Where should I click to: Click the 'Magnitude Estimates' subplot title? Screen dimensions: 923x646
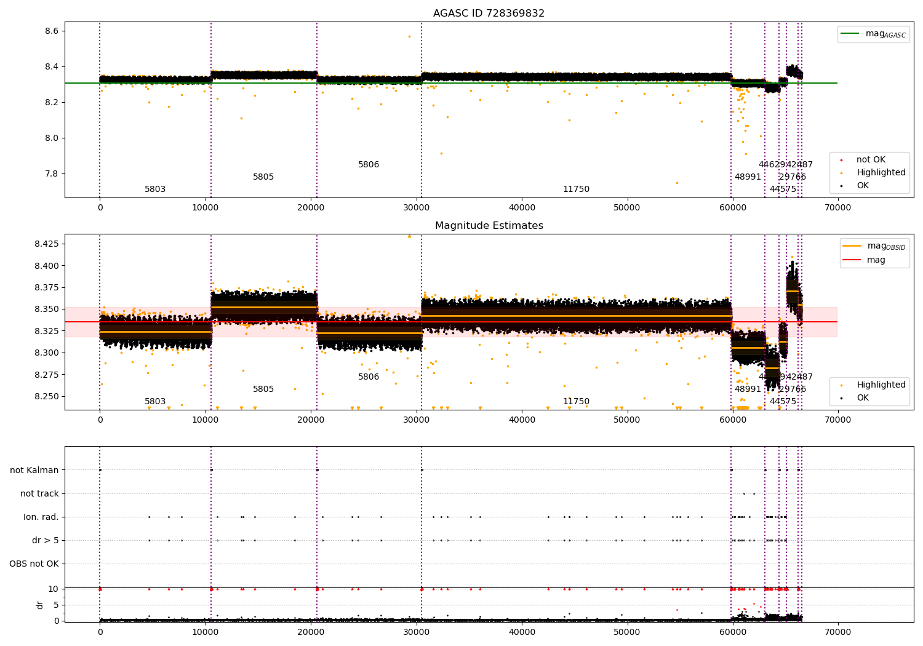click(489, 226)
